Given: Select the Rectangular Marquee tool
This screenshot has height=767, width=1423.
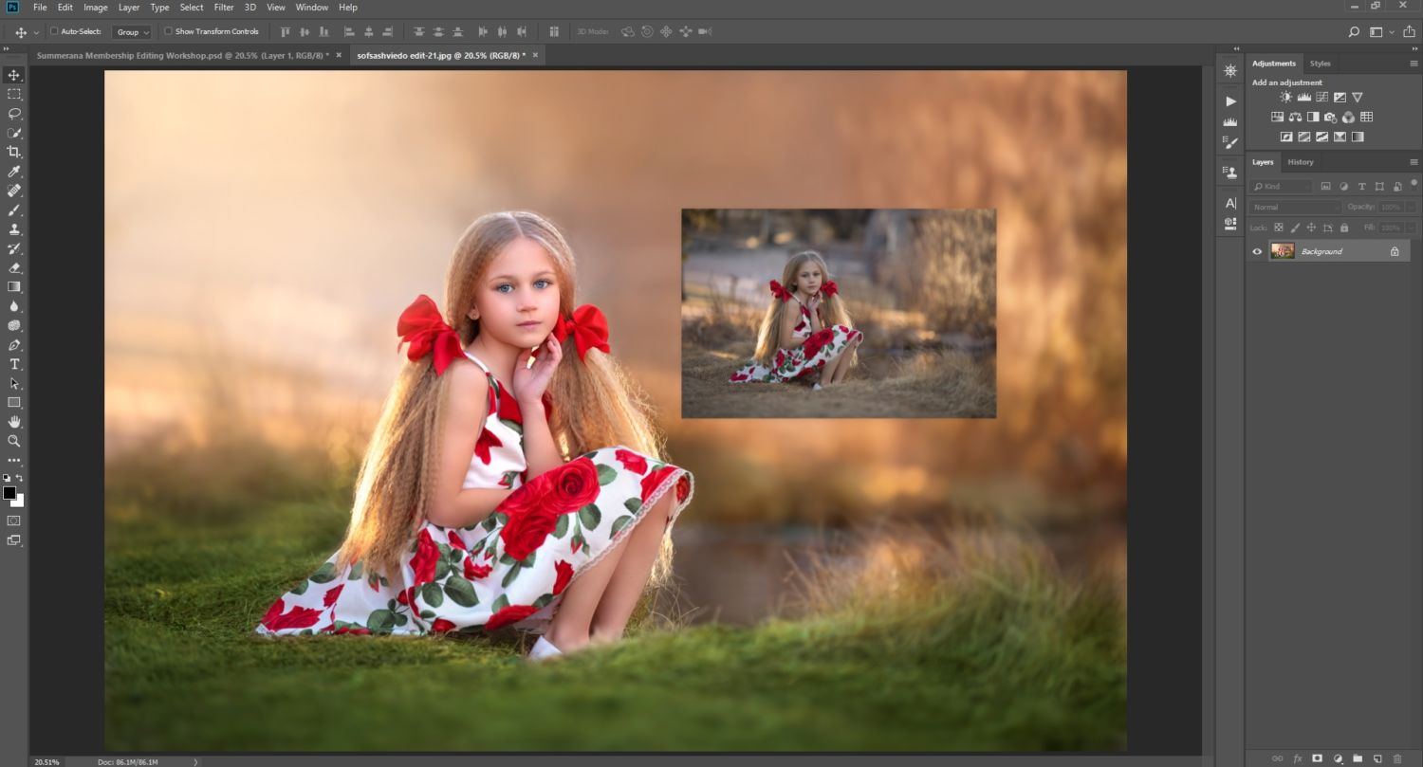Looking at the screenshot, I should coord(14,94).
